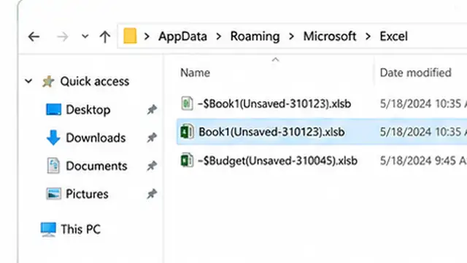The width and height of the screenshot is (467, 263).
Task: Navigate to AppData in the breadcrumb
Action: 182,37
